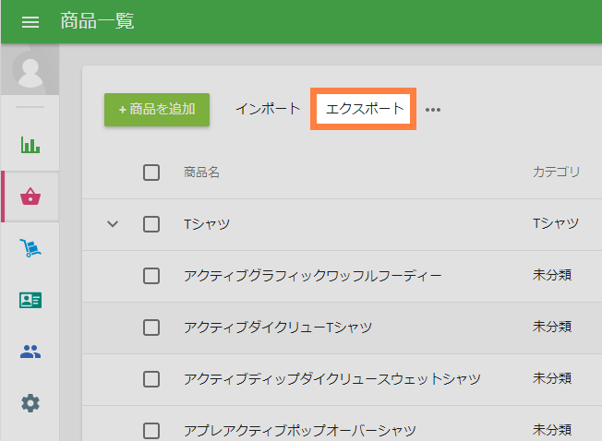Click the 商品一覧 page title
The image size is (602, 441).
[97, 21]
